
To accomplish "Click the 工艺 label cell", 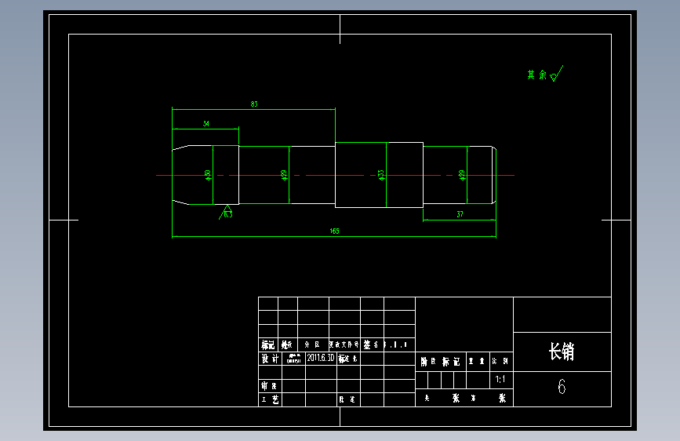I will click(270, 399).
